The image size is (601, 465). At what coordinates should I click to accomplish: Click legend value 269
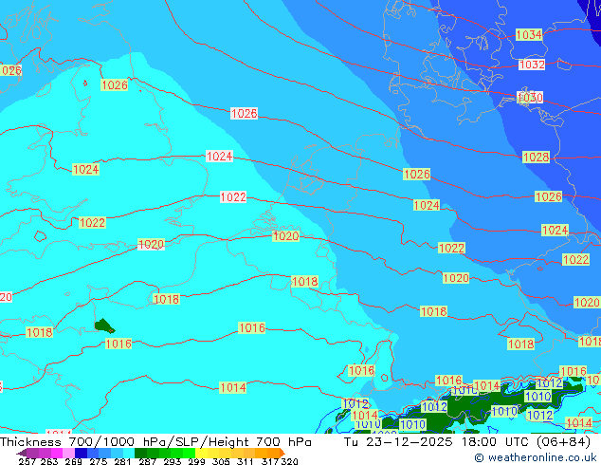[x=73, y=461]
